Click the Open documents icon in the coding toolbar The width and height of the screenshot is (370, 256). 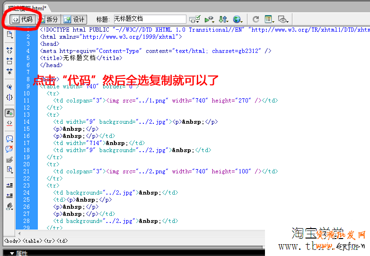pos(9,34)
